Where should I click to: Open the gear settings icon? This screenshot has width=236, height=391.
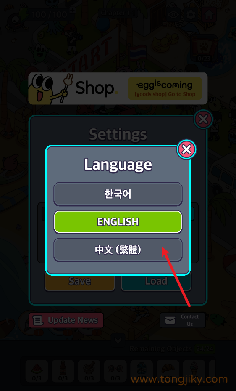pyautogui.click(x=191, y=14)
